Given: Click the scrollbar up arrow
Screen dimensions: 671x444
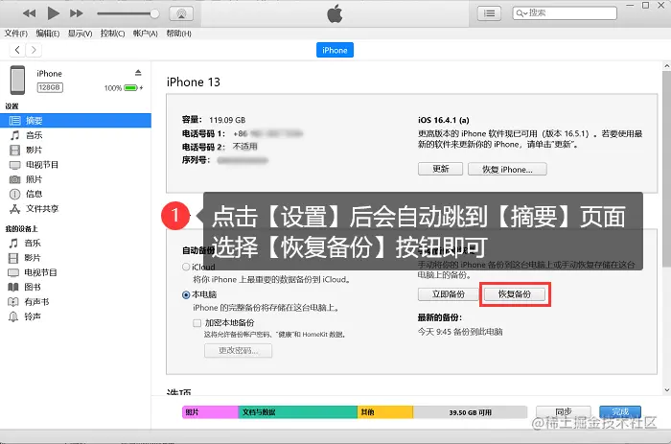Looking at the screenshot, I should click(667, 66).
